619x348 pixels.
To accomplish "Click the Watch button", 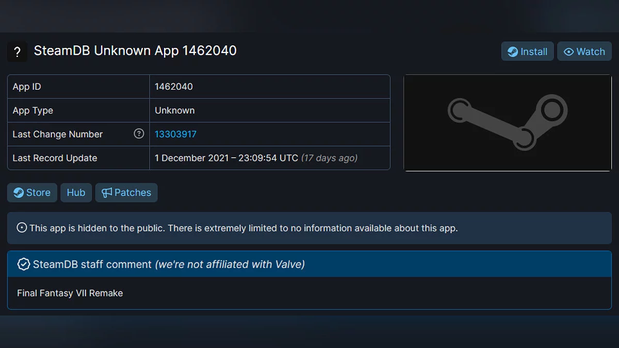I will pyautogui.click(x=584, y=52).
